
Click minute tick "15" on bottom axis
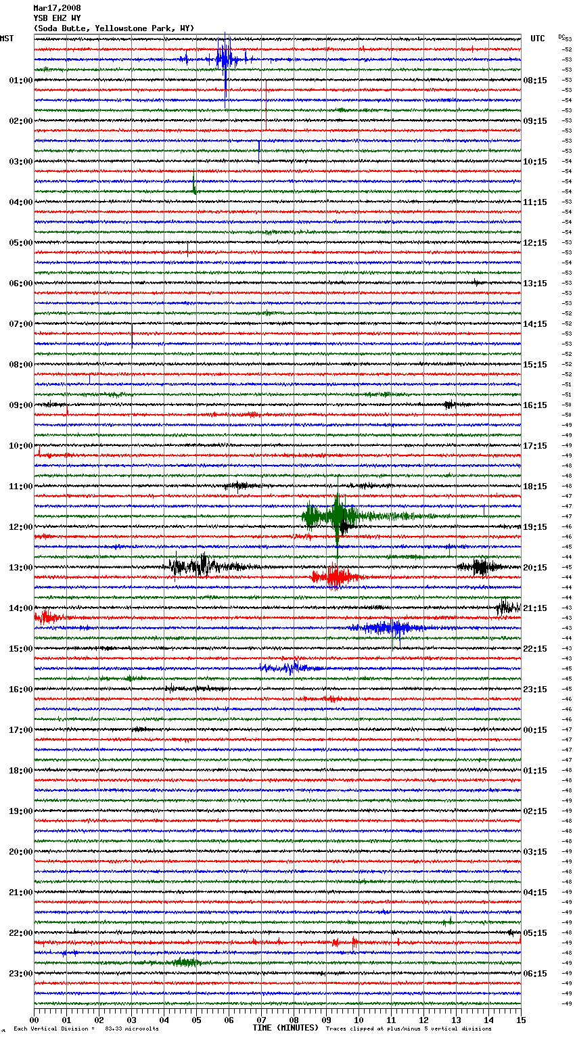[x=520, y=1020]
